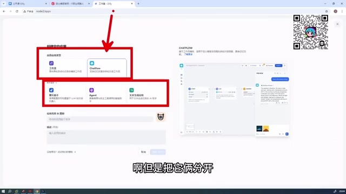Go back in browser history
The image size is (346, 194).
(x=4, y=11)
